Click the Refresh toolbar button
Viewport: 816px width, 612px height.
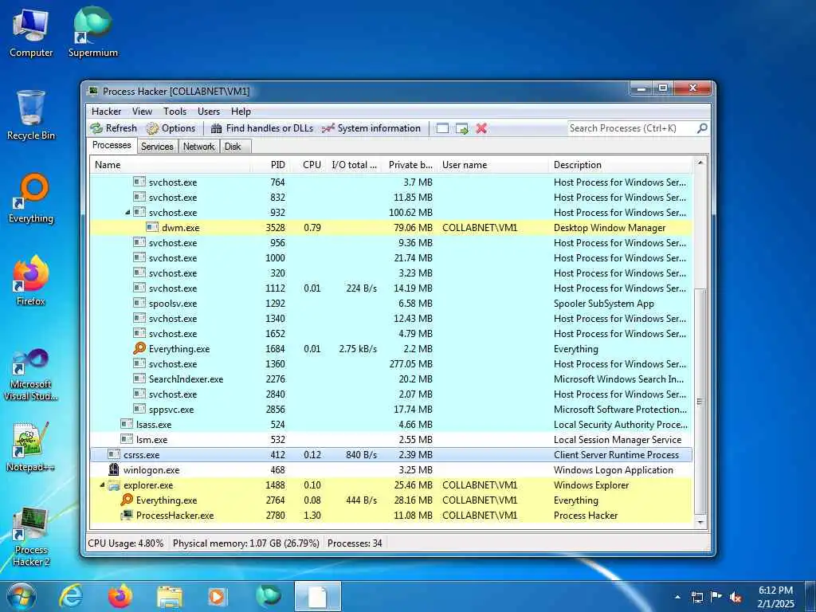[x=113, y=128]
